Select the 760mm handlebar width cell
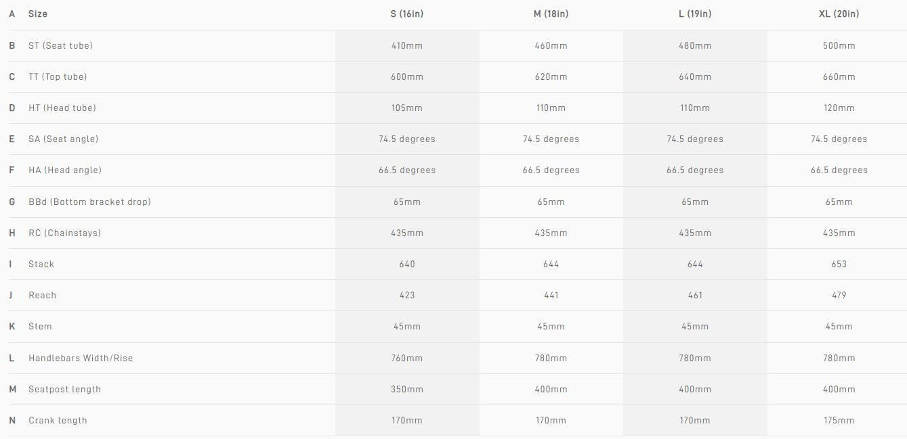907x439 pixels. point(407,359)
